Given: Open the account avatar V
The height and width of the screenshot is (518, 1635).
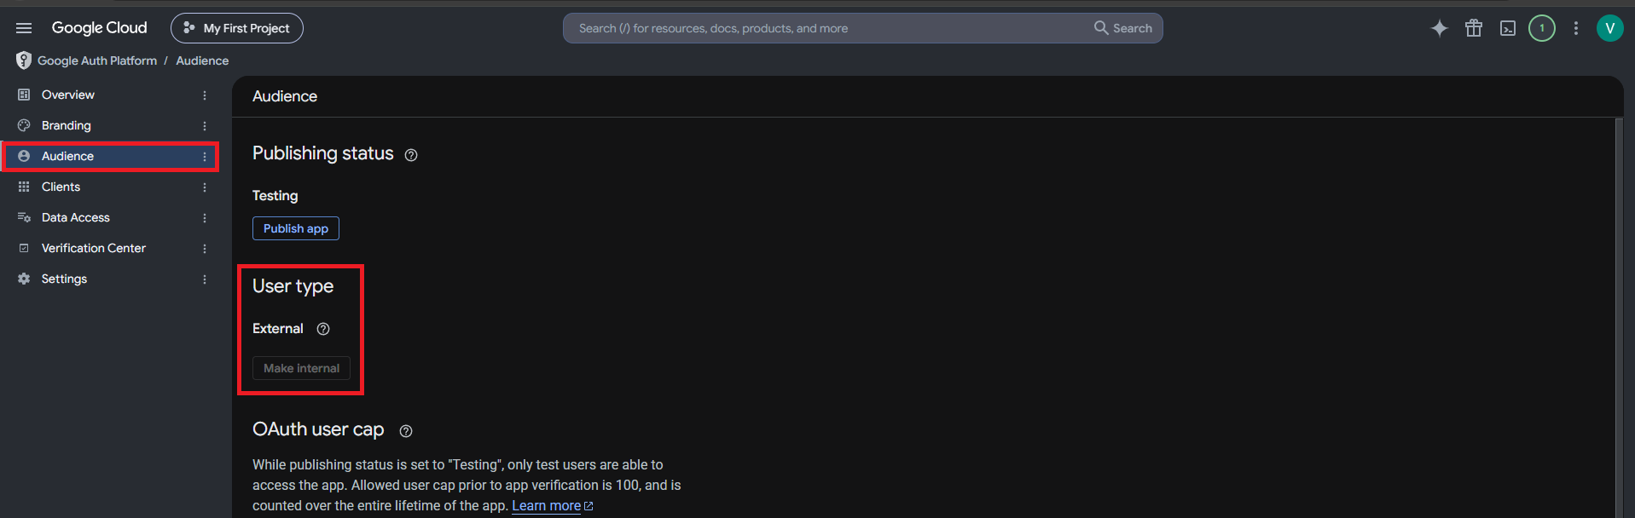Looking at the screenshot, I should (1610, 28).
